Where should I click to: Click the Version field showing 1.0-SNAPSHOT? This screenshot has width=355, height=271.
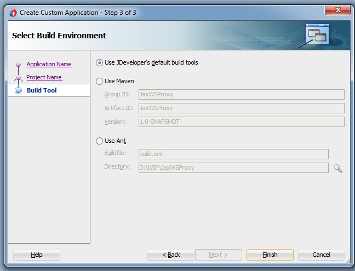[x=242, y=122]
